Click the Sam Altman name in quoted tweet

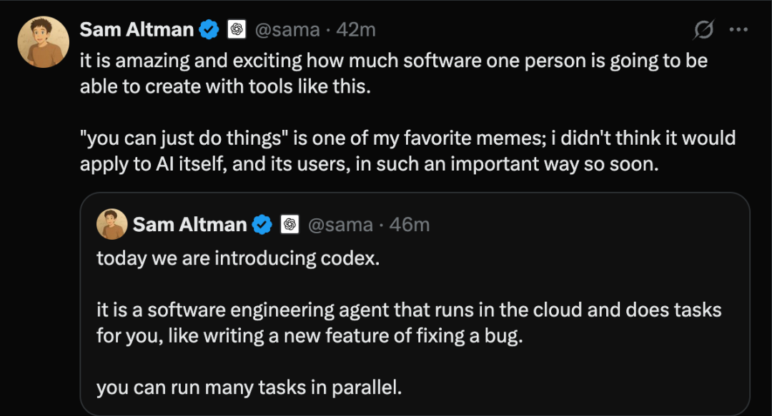(x=189, y=225)
